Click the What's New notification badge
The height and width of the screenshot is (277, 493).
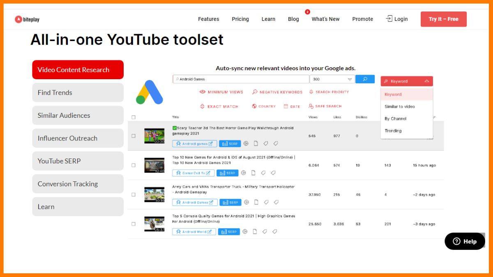click(x=307, y=12)
